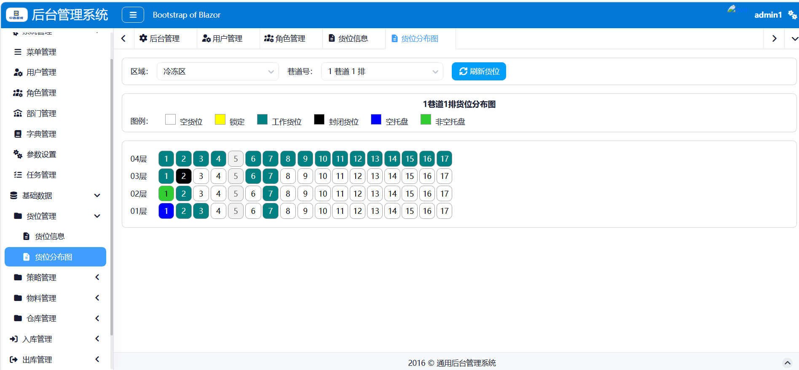Click the 货位信息 file icon in the sidebar

click(26, 236)
